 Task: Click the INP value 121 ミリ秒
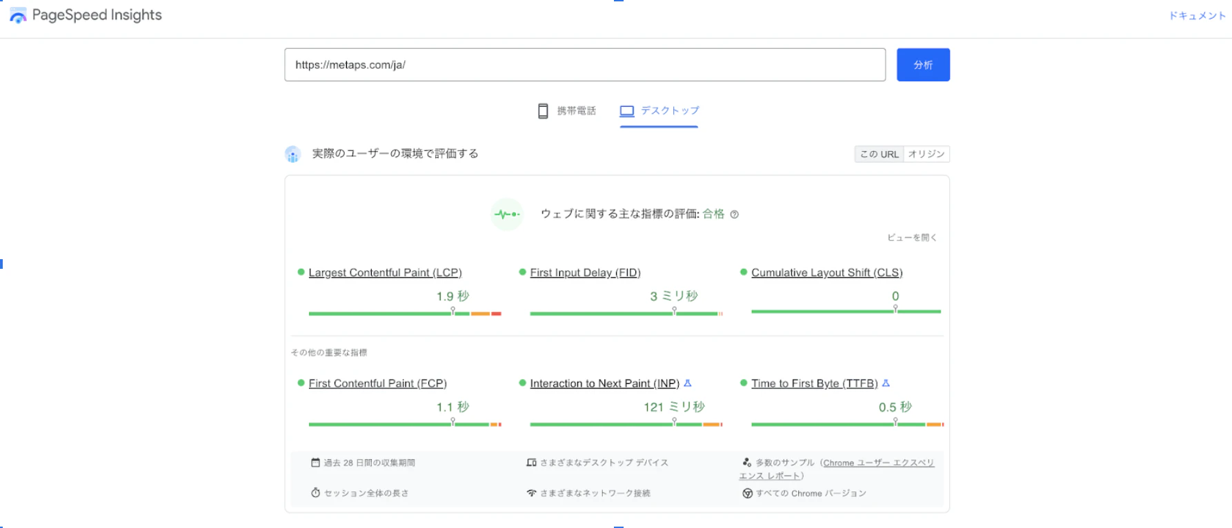(674, 407)
